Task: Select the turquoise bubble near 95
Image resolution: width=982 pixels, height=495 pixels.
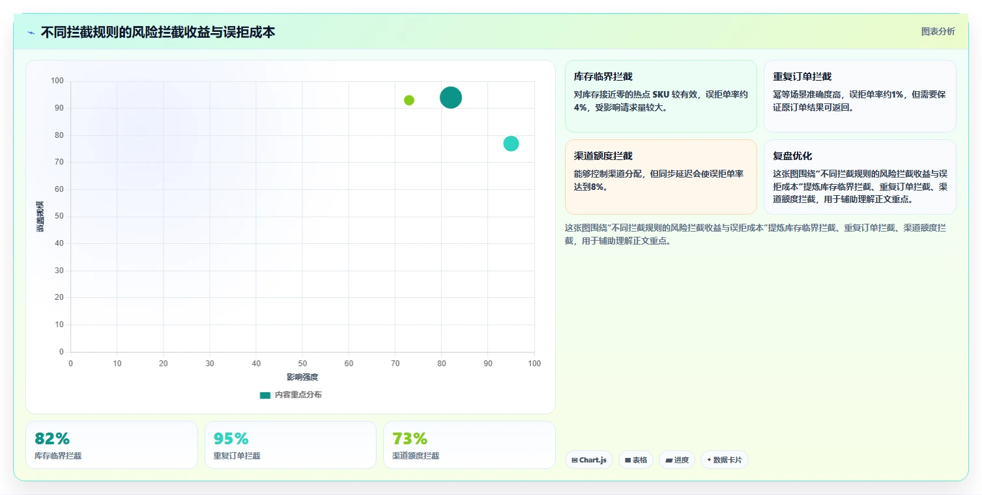Action: point(511,144)
